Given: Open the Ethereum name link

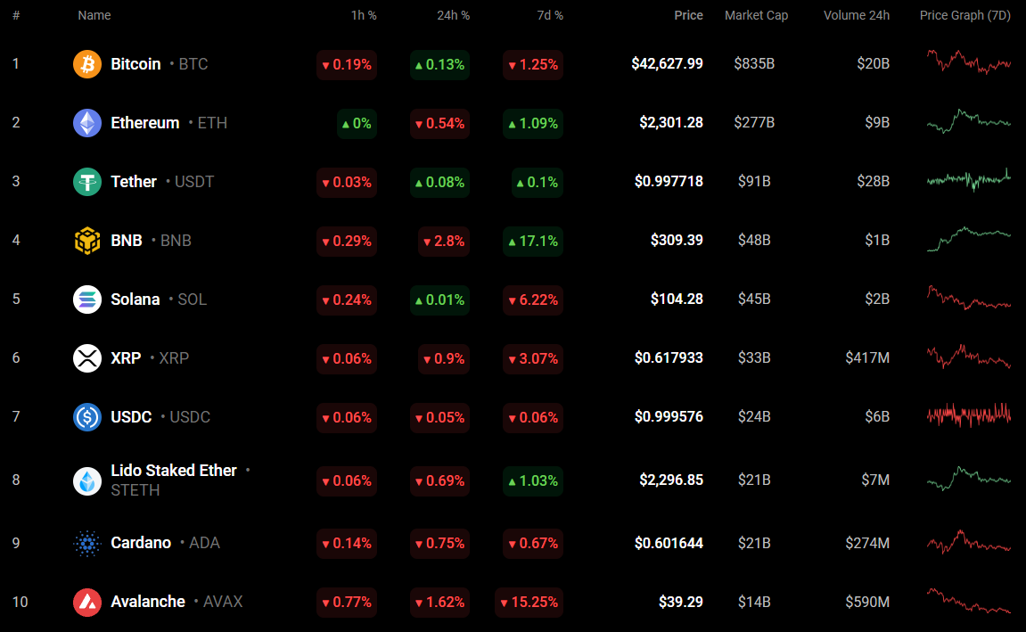Looking at the screenshot, I should pyautogui.click(x=145, y=123).
